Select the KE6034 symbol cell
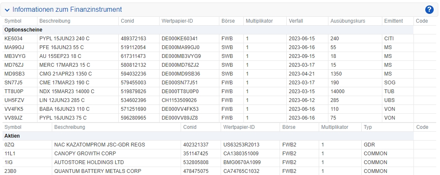This screenshot has height=175, width=440. 13,39
